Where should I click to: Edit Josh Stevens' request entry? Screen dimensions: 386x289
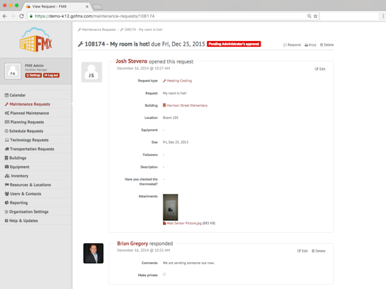click(x=320, y=69)
